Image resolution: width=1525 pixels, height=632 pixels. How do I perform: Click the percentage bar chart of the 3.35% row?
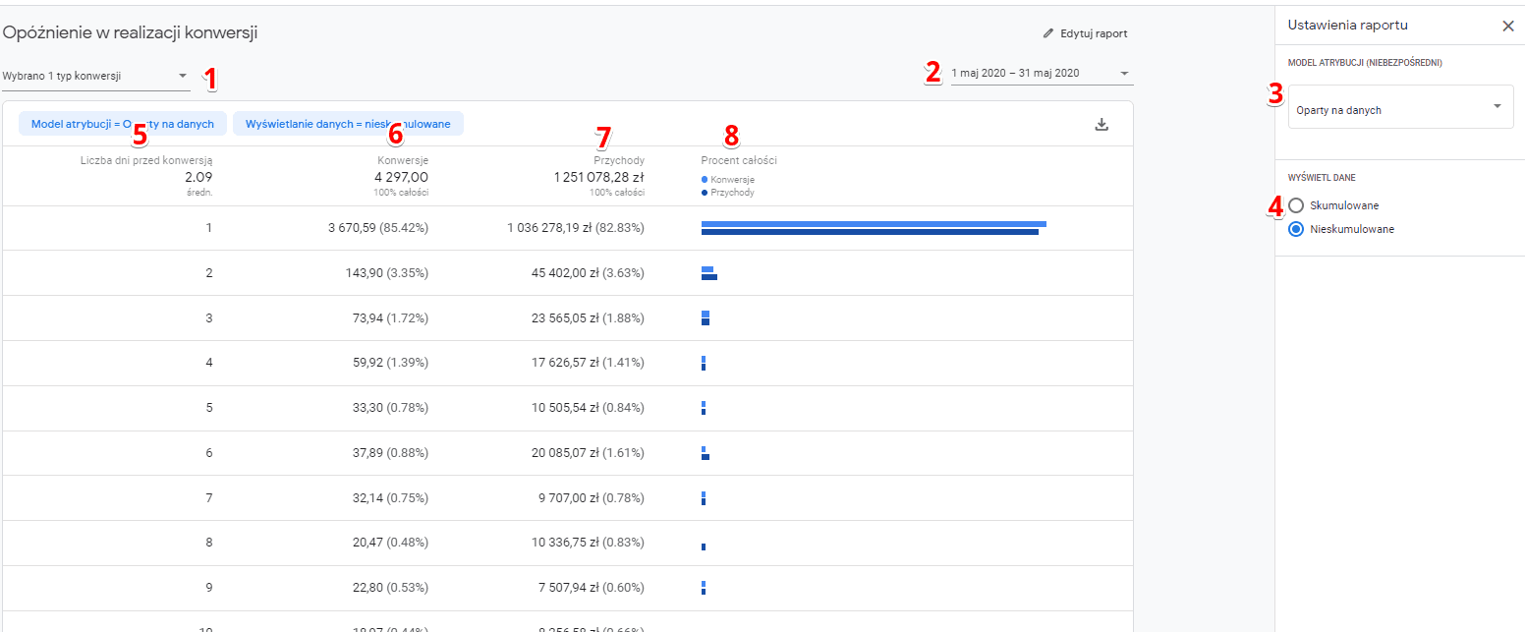pyautogui.click(x=709, y=273)
